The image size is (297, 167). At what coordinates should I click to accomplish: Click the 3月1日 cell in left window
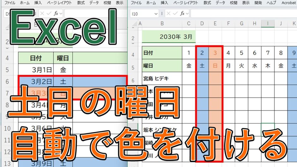point(36,70)
